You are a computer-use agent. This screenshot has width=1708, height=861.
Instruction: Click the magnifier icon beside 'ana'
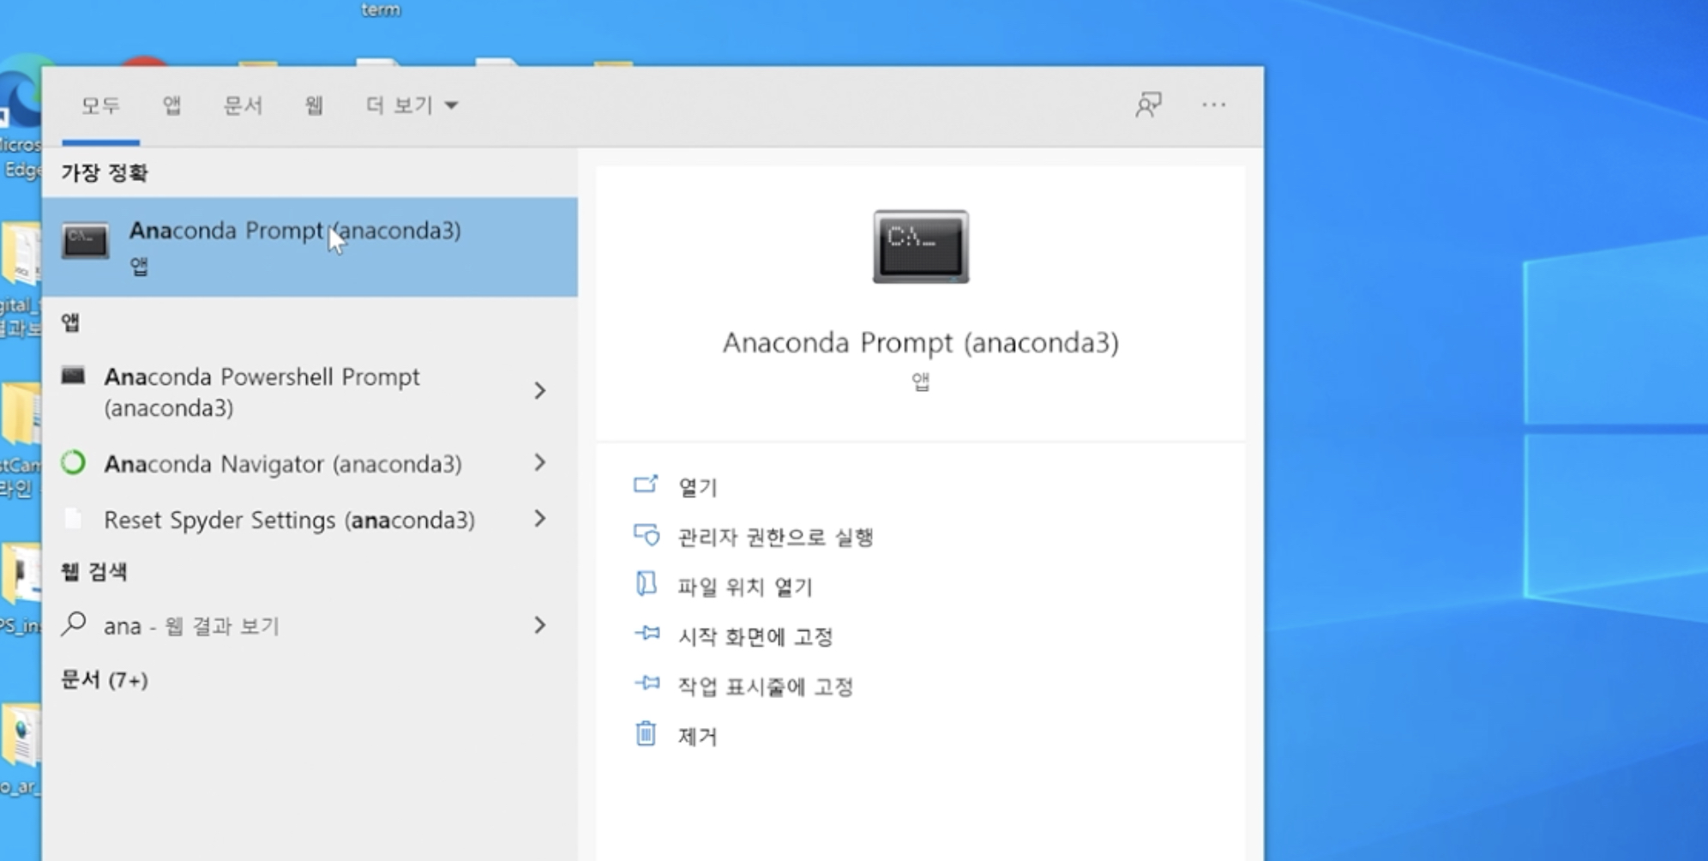(x=75, y=623)
